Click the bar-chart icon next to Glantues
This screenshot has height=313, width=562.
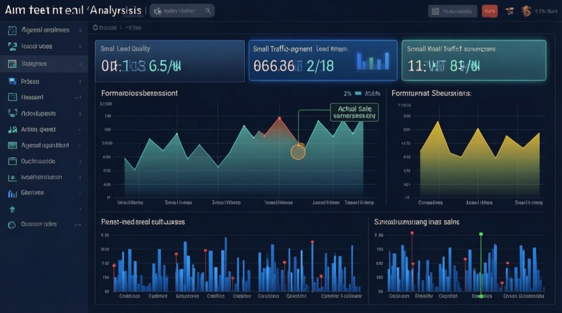(12, 193)
